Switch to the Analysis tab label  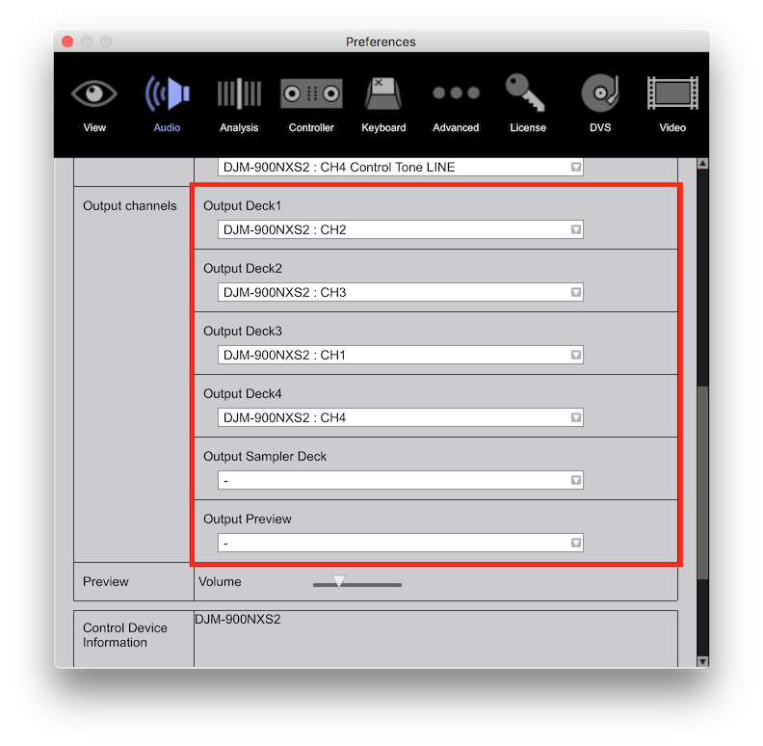pos(239,127)
